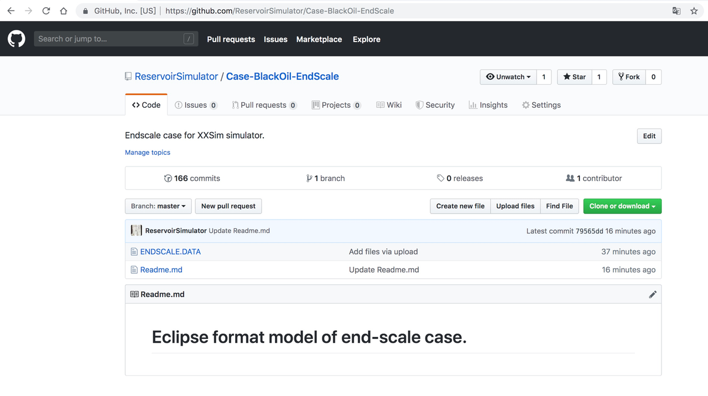Click the New pull request button
This screenshot has height=396, width=708.
[228, 206]
